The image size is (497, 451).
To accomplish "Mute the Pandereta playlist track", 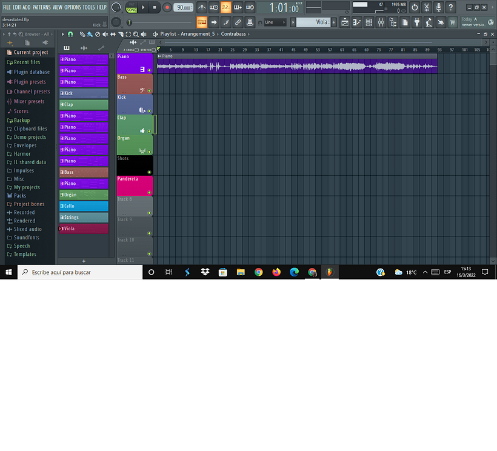I will click(x=149, y=192).
